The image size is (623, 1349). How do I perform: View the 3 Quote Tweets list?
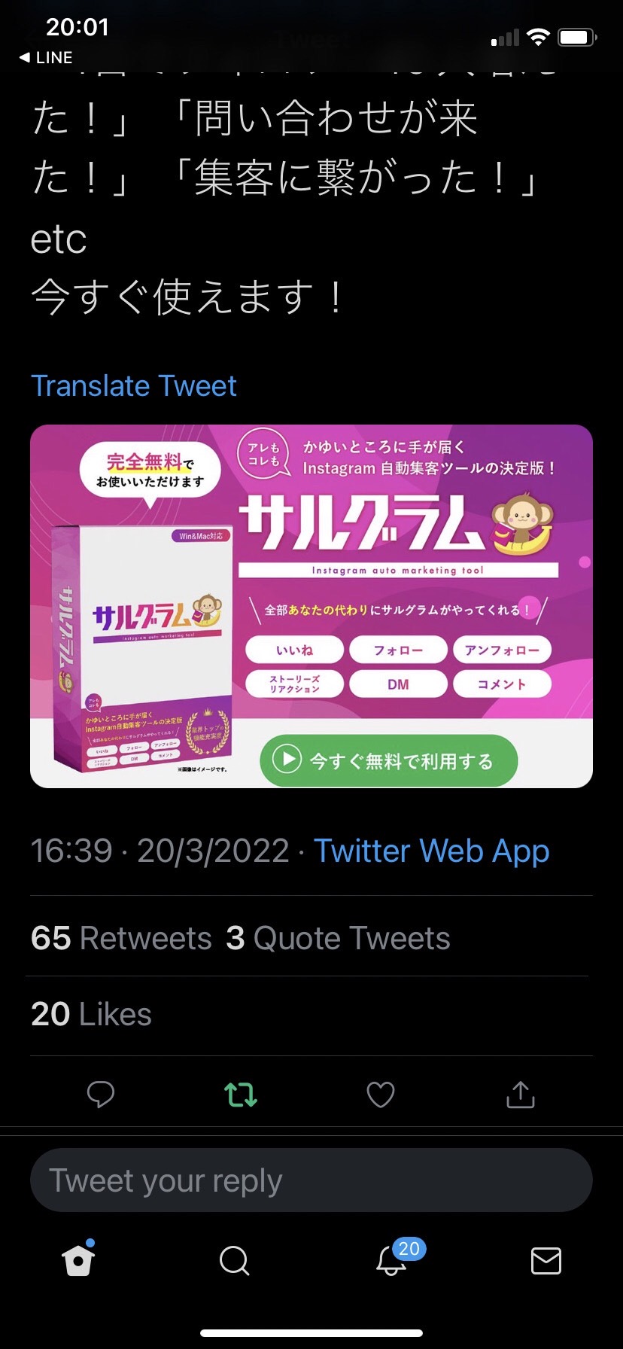338,938
